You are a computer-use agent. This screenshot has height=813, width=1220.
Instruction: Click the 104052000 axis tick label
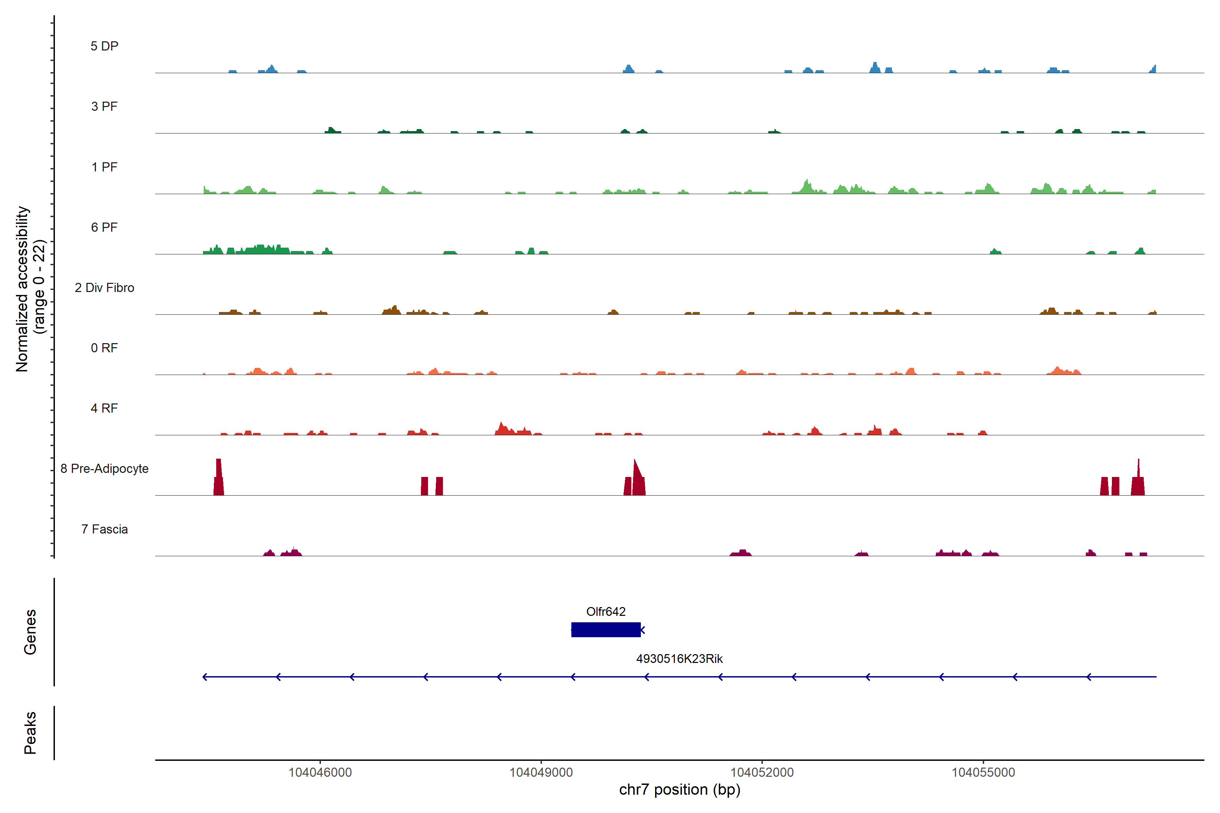762,772
